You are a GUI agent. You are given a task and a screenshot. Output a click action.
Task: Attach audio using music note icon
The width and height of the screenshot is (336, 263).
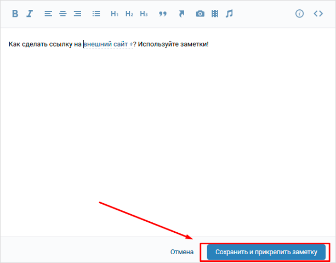point(229,14)
